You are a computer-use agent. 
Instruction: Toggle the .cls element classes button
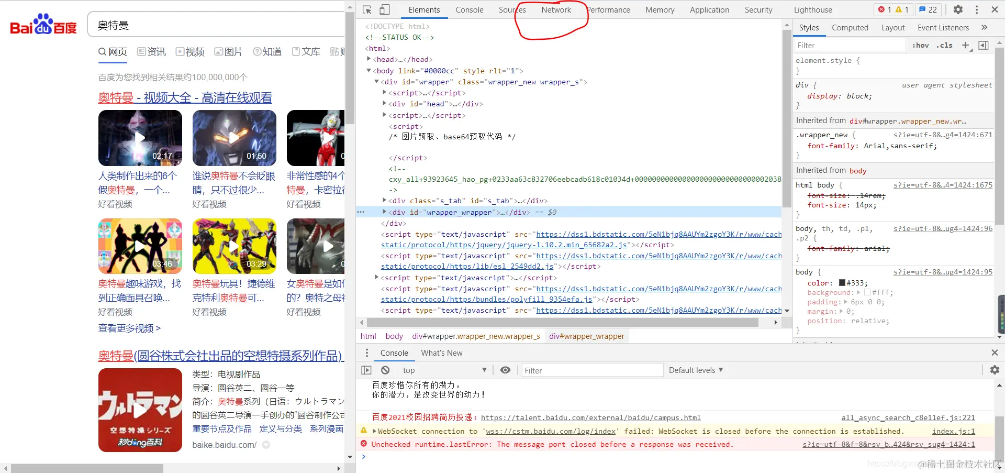(x=944, y=46)
